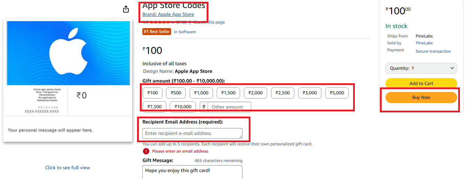The image size is (470, 179).
Task: Open Brand: Apple App Store link
Action: tap(168, 14)
